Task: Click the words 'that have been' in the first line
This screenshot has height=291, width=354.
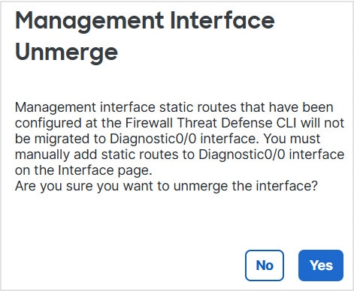Action: (287, 107)
